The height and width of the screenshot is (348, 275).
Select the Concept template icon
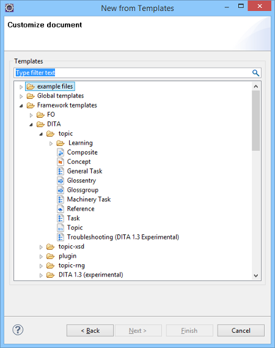point(61,162)
